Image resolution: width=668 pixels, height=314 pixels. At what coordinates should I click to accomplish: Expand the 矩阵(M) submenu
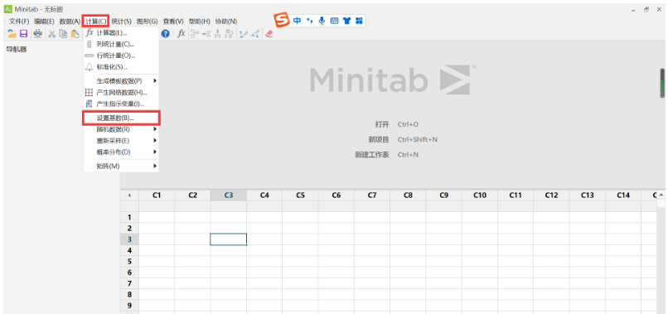pyautogui.click(x=121, y=167)
